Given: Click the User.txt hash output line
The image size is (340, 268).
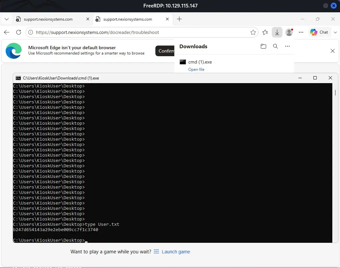Looking at the screenshot, I should pyautogui.click(x=56, y=230).
